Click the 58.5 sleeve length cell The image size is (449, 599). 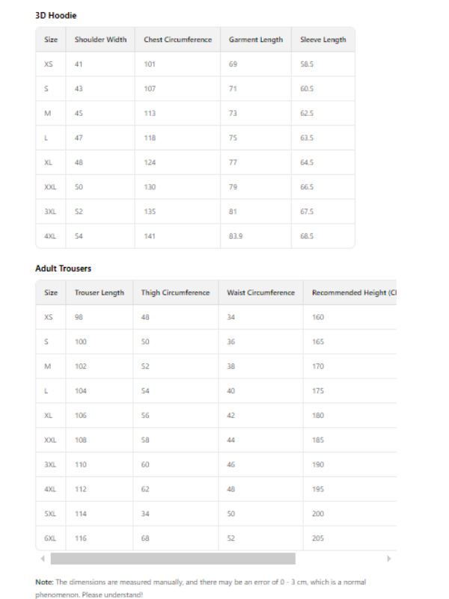[x=306, y=64]
